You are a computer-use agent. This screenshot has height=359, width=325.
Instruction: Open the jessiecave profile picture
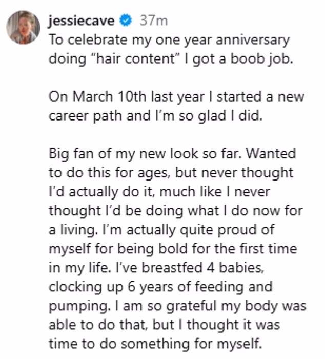point(23,27)
